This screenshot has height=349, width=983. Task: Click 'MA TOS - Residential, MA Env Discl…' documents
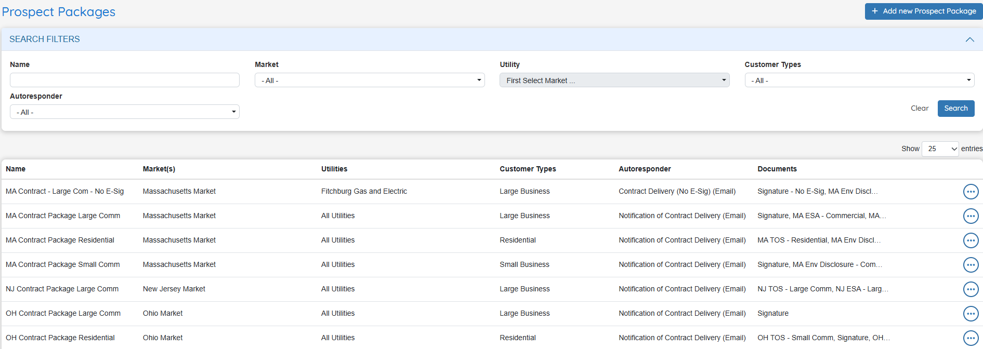[x=819, y=240]
